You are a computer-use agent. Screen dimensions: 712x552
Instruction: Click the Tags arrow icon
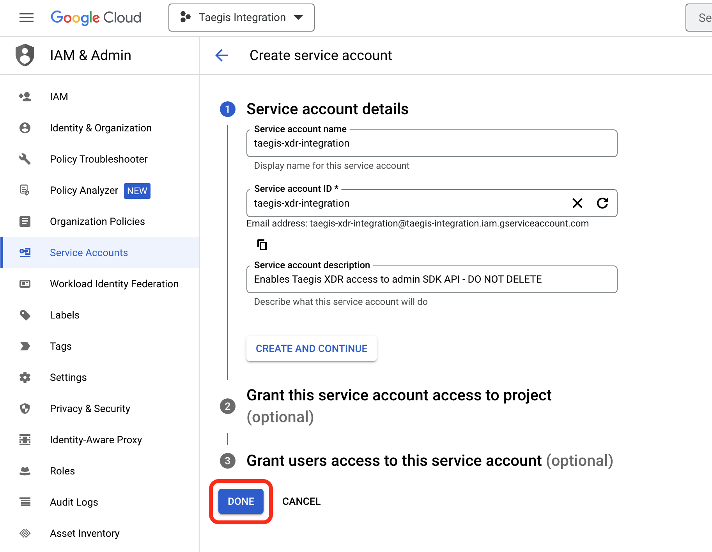25,346
